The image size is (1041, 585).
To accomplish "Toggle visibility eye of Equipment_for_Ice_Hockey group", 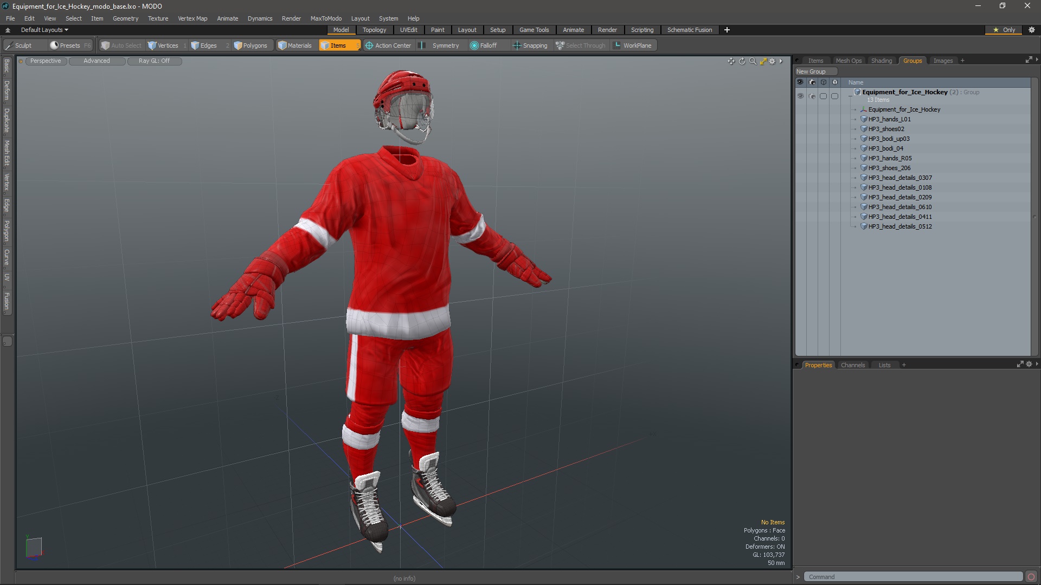I will 800,96.
